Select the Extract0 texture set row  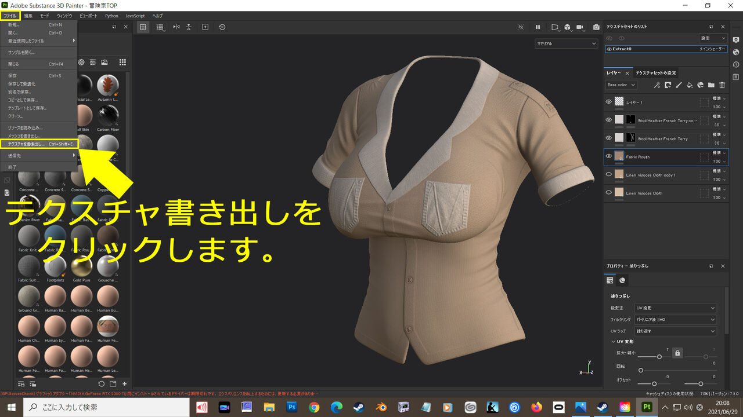666,49
